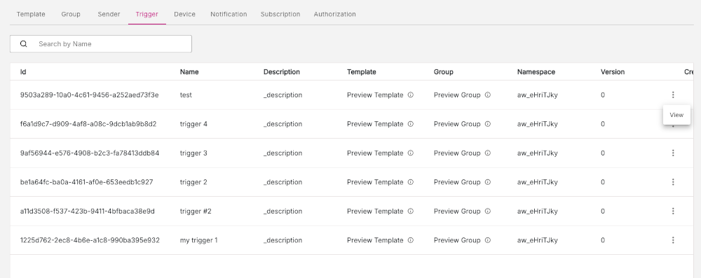This screenshot has height=278, width=701.
Task: Click the Id column header
Action: click(x=23, y=72)
